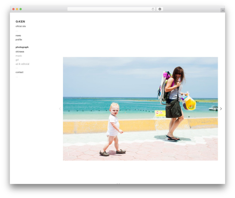
Task: Select the okinawa gallery link
Action: (20, 51)
